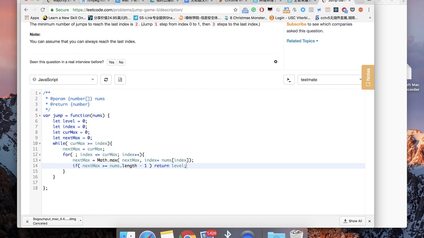Collapse the for loop fold at line 12
The height and width of the screenshot is (238, 424).
tap(40, 155)
